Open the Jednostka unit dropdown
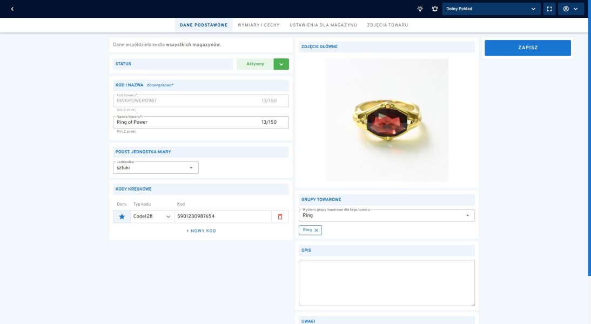 [156, 167]
